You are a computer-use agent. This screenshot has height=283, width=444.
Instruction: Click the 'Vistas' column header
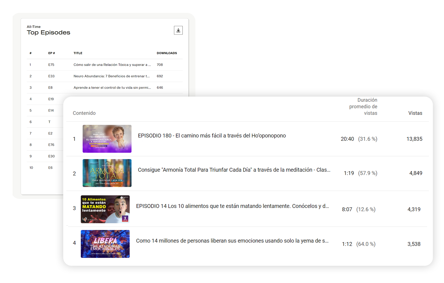415,113
